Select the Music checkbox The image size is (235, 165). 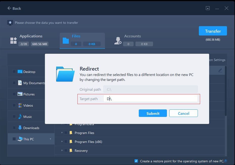click(x=14, y=116)
